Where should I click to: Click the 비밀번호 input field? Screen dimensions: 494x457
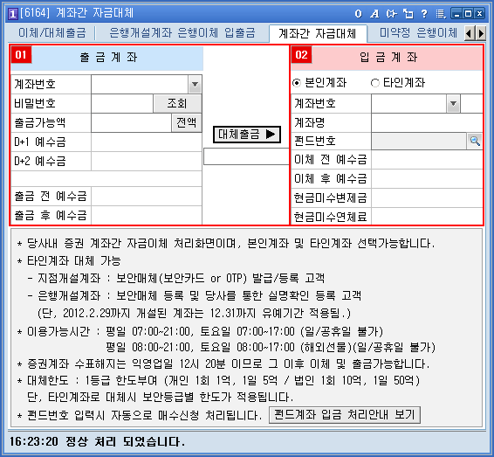click(122, 103)
